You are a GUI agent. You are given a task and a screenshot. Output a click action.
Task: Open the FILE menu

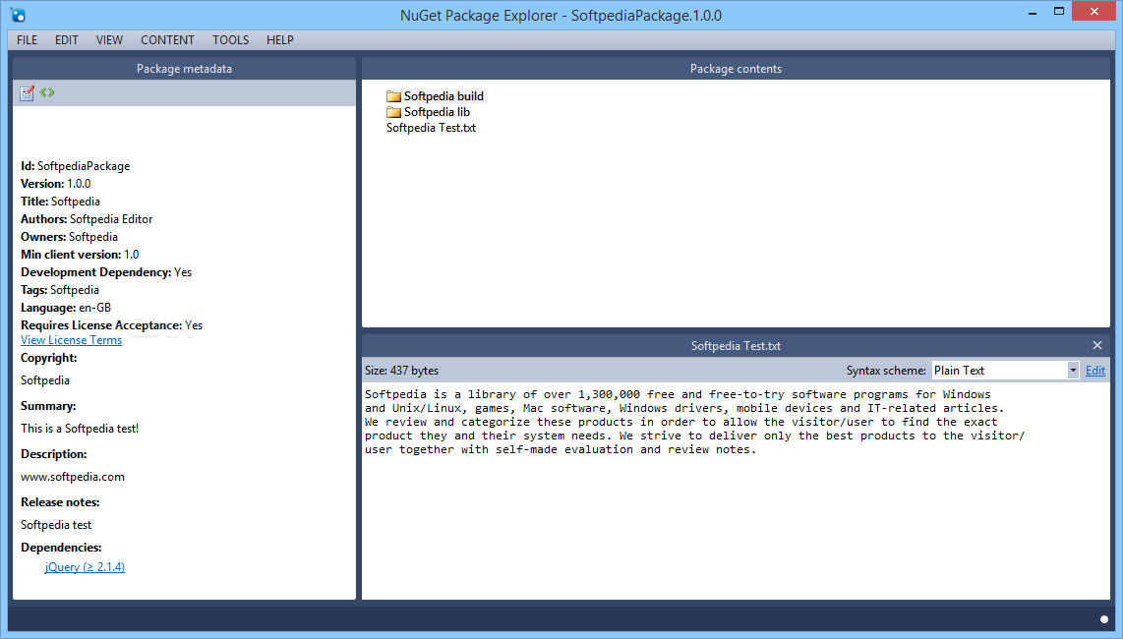pyautogui.click(x=28, y=40)
